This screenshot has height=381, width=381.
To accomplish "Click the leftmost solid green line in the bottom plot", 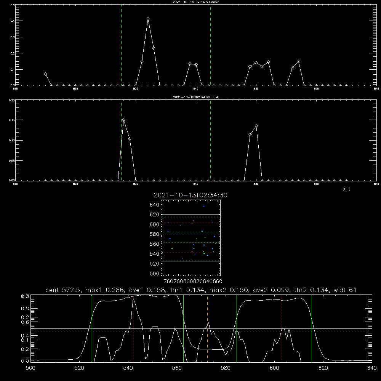I will 92,328.
